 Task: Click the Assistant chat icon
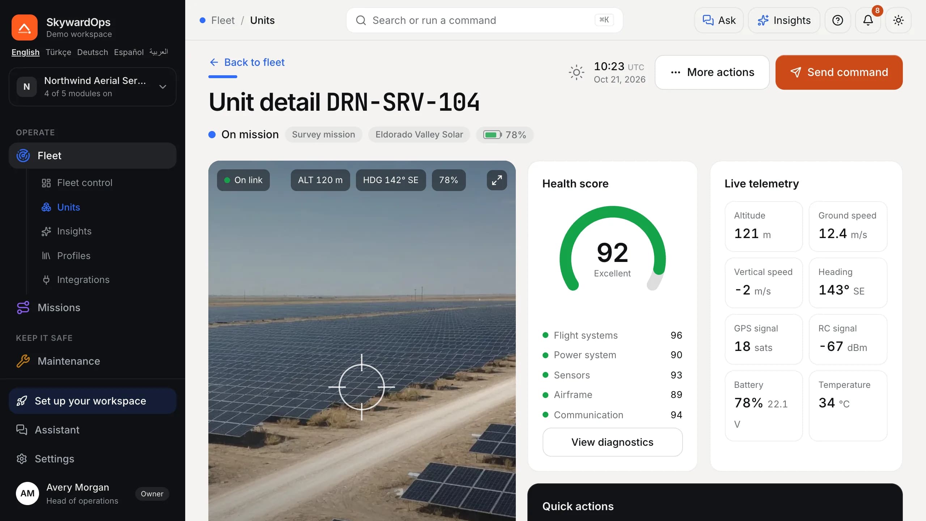coord(22,430)
